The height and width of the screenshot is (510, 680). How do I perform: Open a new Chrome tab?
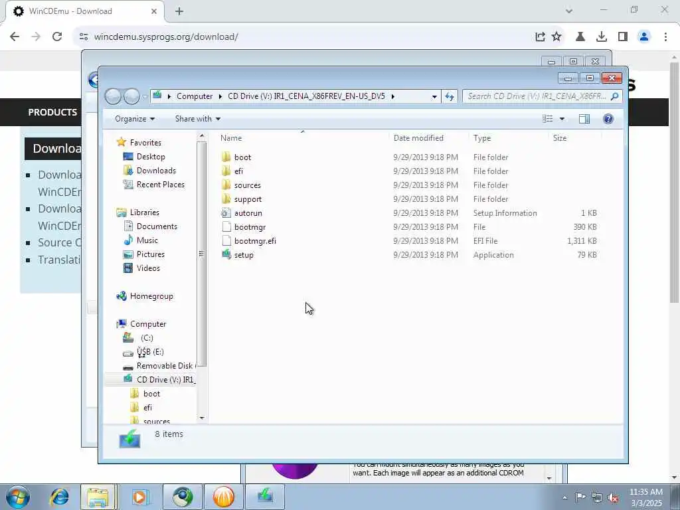[x=179, y=11]
